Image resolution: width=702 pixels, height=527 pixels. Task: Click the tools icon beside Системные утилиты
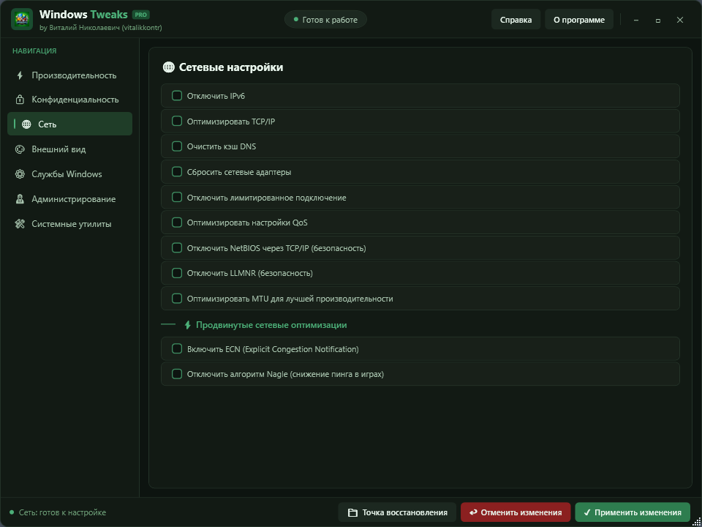(20, 224)
